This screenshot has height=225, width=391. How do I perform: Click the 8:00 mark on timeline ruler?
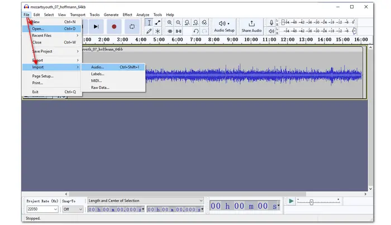(214, 40)
